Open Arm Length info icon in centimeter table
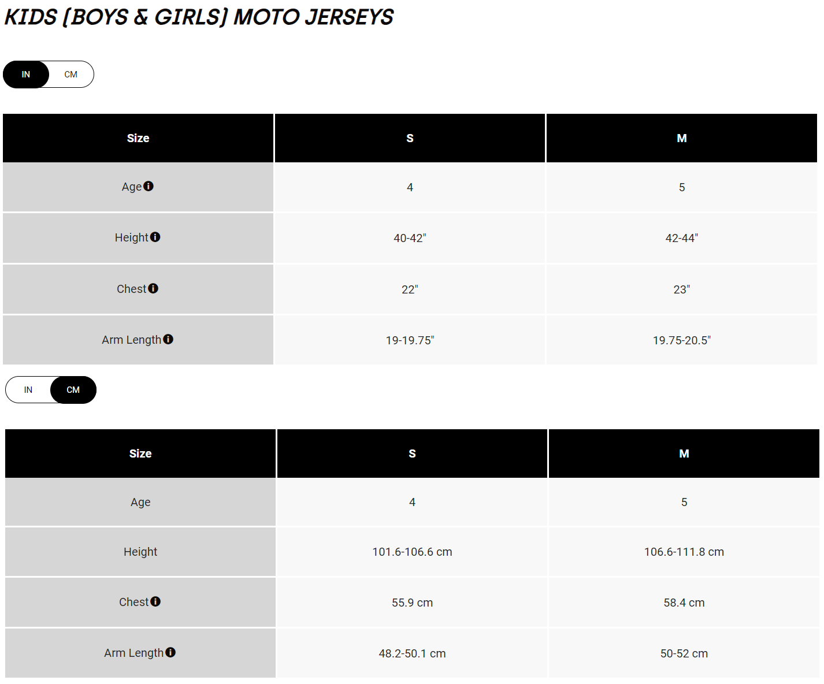Screen dimensions: 824x684 point(170,652)
